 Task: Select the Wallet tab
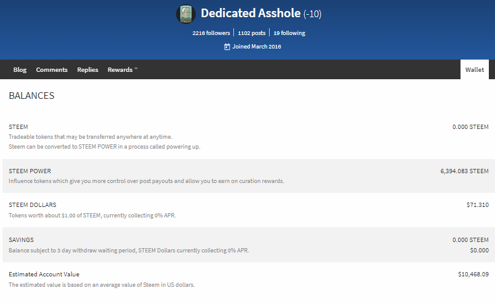474,70
